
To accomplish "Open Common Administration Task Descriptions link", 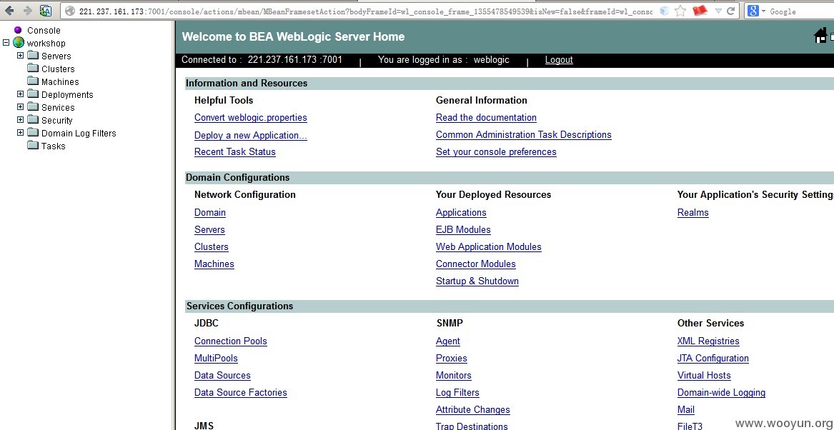I will click(523, 135).
